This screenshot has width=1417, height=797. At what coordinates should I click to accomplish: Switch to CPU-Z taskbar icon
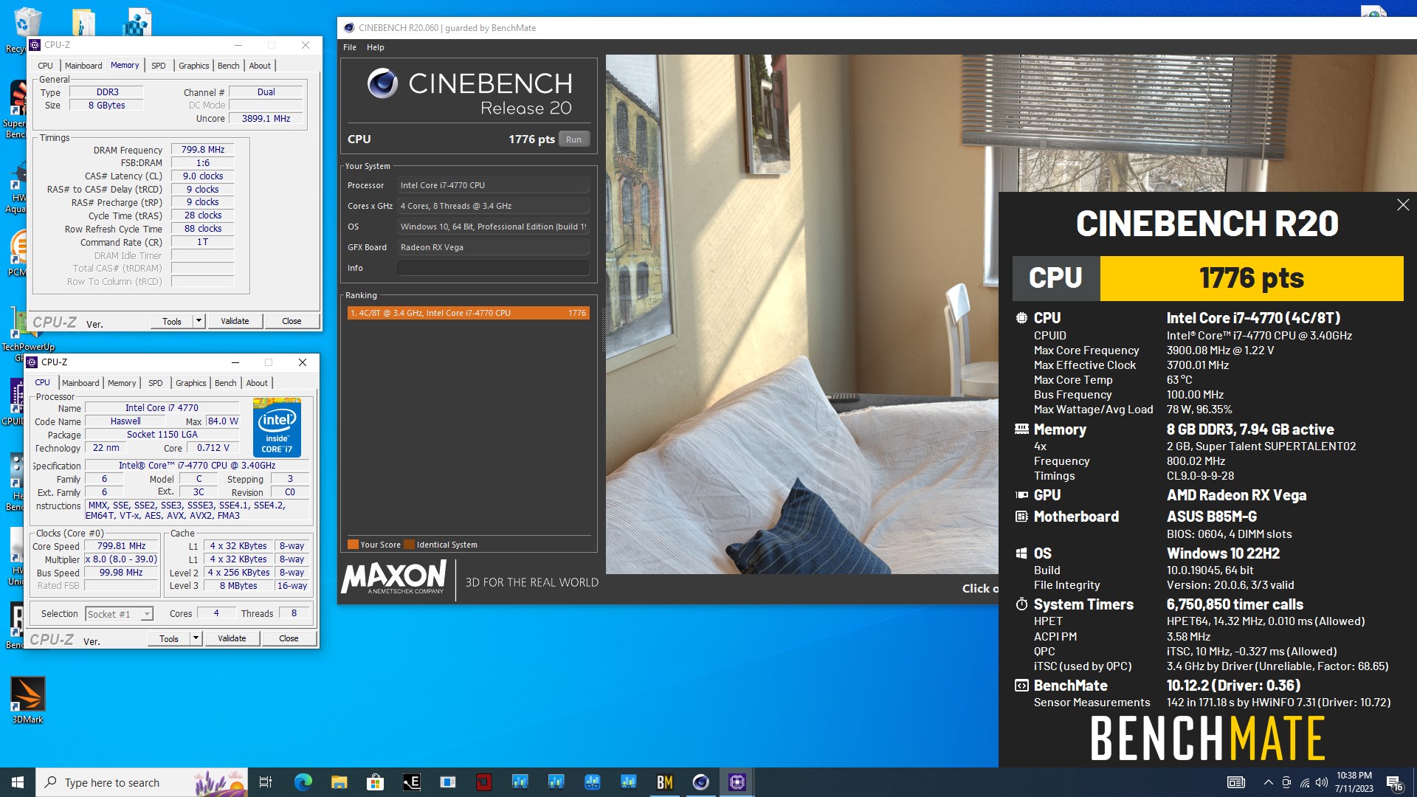click(737, 782)
